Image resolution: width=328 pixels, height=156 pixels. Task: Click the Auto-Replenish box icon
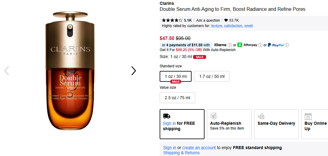(x=214, y=116)
